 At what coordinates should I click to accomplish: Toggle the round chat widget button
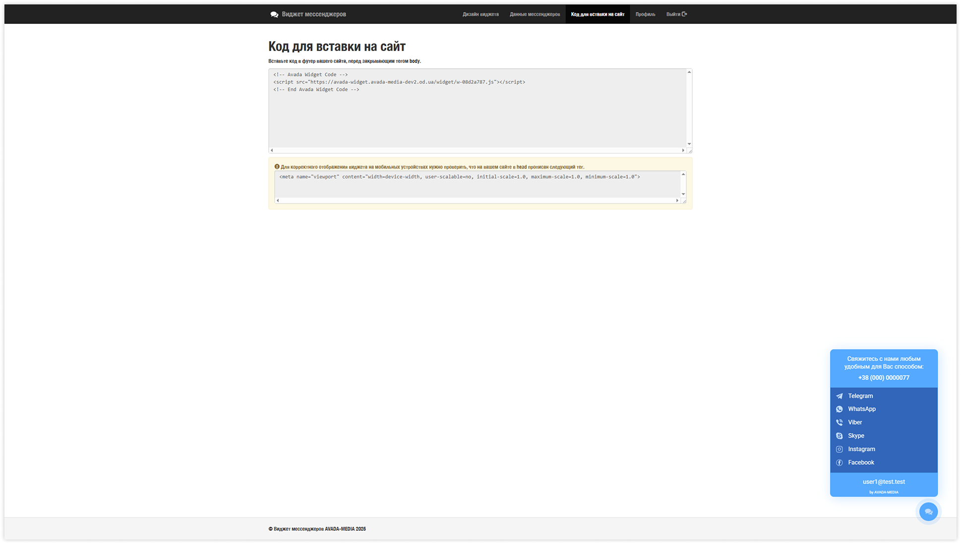[928, 512]
